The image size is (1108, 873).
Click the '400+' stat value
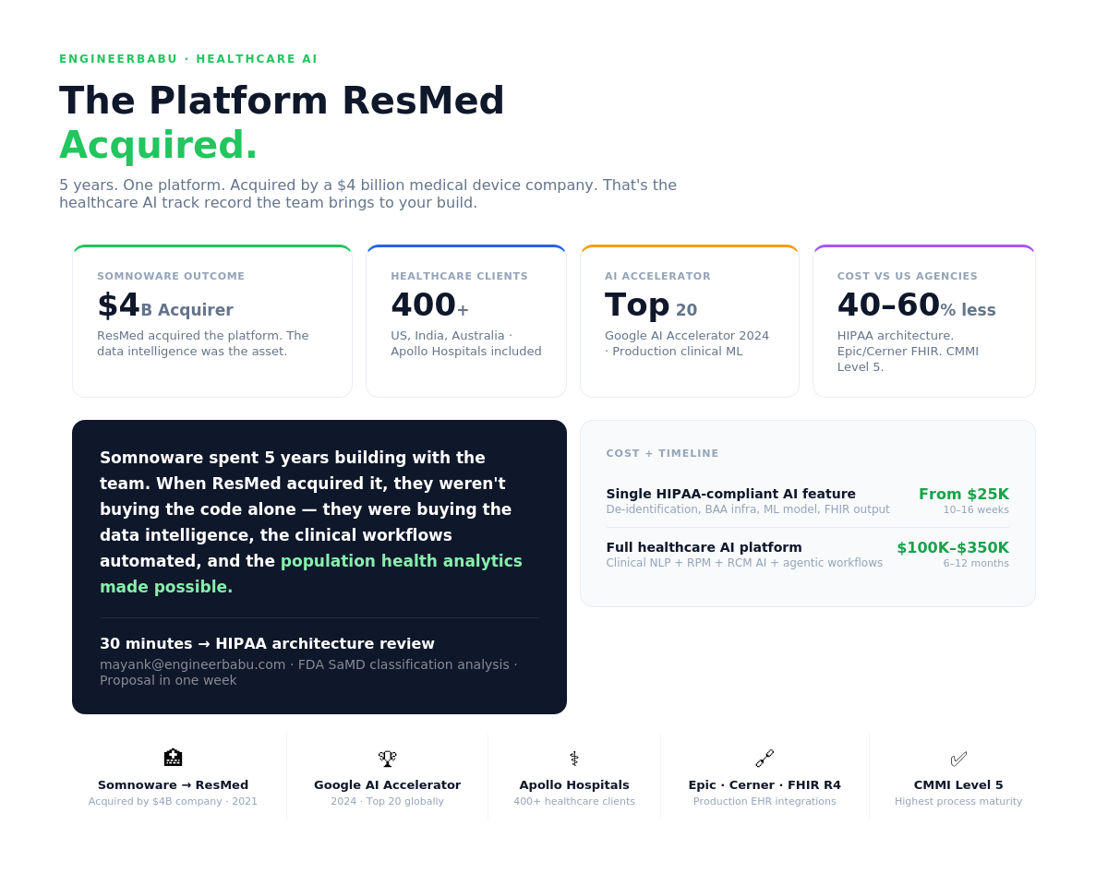(429, 305)
